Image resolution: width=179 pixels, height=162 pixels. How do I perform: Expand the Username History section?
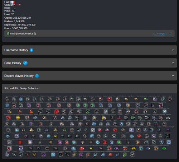click(89, 50)
